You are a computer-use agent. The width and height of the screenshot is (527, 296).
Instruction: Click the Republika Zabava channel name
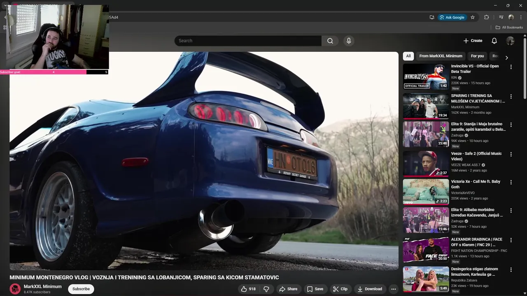point(464,280)
